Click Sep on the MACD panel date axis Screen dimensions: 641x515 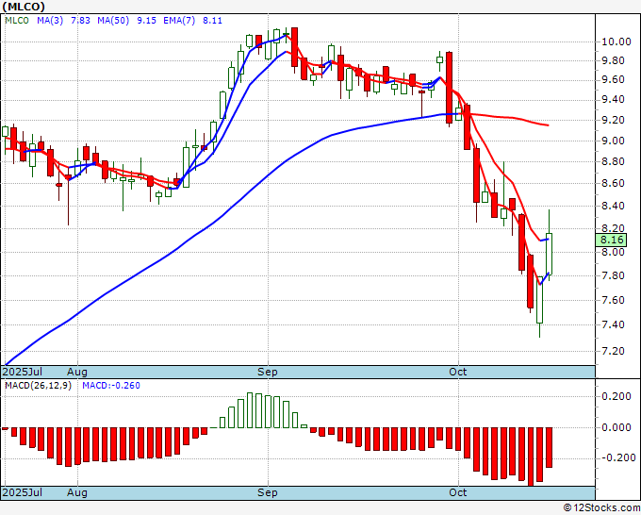(268, 492)
